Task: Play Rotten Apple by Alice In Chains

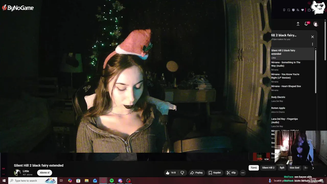Action: [293, 110]
